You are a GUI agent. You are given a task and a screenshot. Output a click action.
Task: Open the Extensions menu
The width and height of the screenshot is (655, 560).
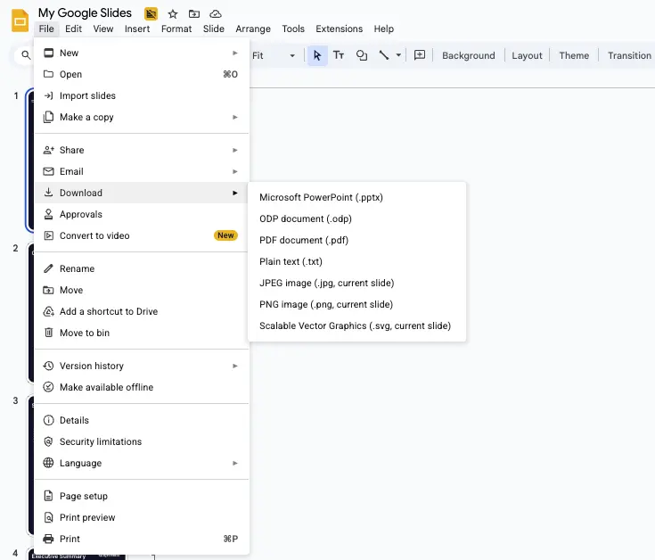[340, 29]
